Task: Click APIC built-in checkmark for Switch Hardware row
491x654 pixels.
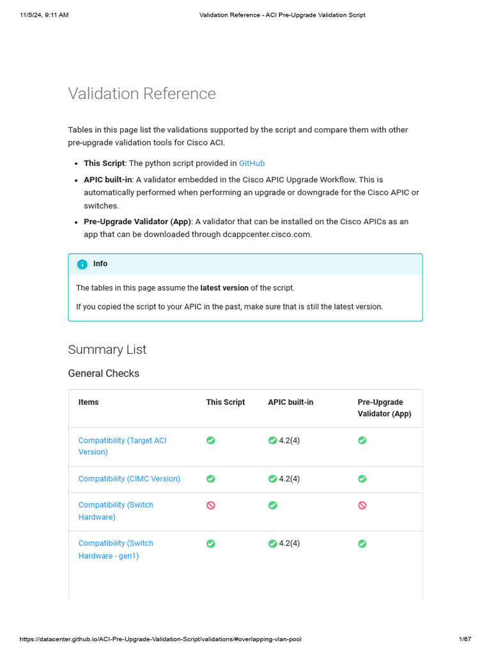Action: 272,505
